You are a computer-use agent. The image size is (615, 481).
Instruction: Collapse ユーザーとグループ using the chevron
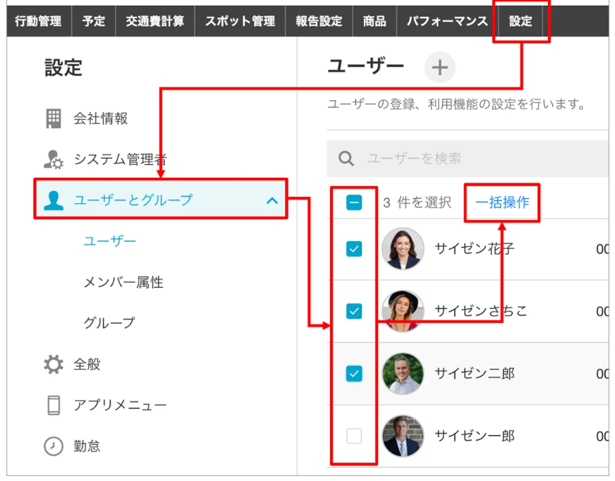tap(272, 200)
